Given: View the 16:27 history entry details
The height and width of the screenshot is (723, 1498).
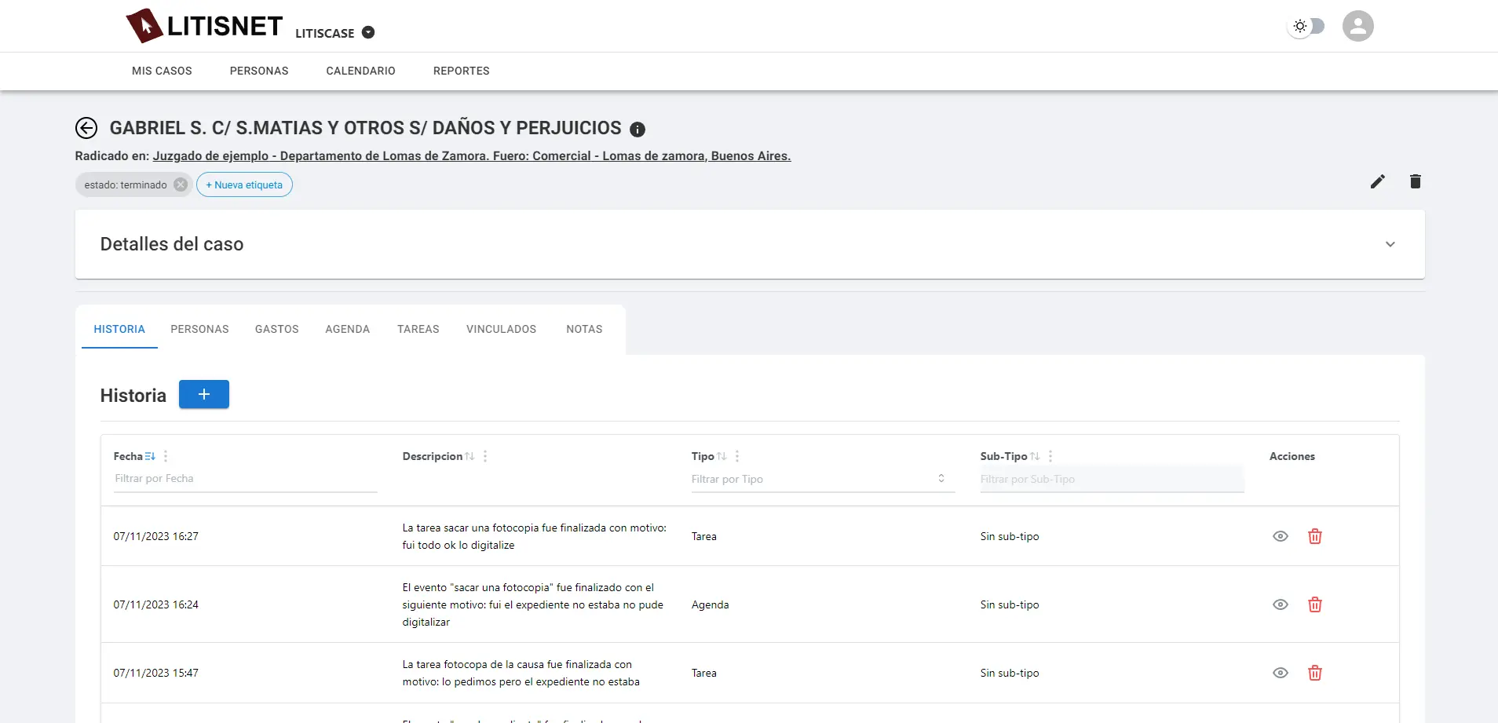Looking at the screenshot, I should click(1280, 536).
